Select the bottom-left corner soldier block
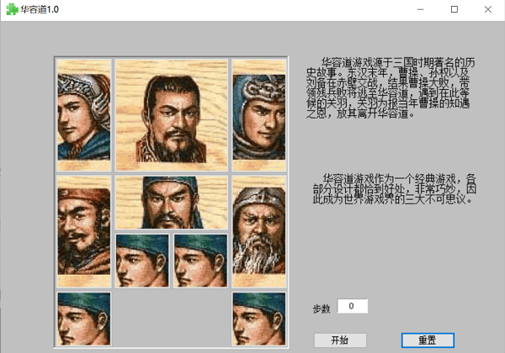Viewport: 505px width, 353px height. click(83, 319)
